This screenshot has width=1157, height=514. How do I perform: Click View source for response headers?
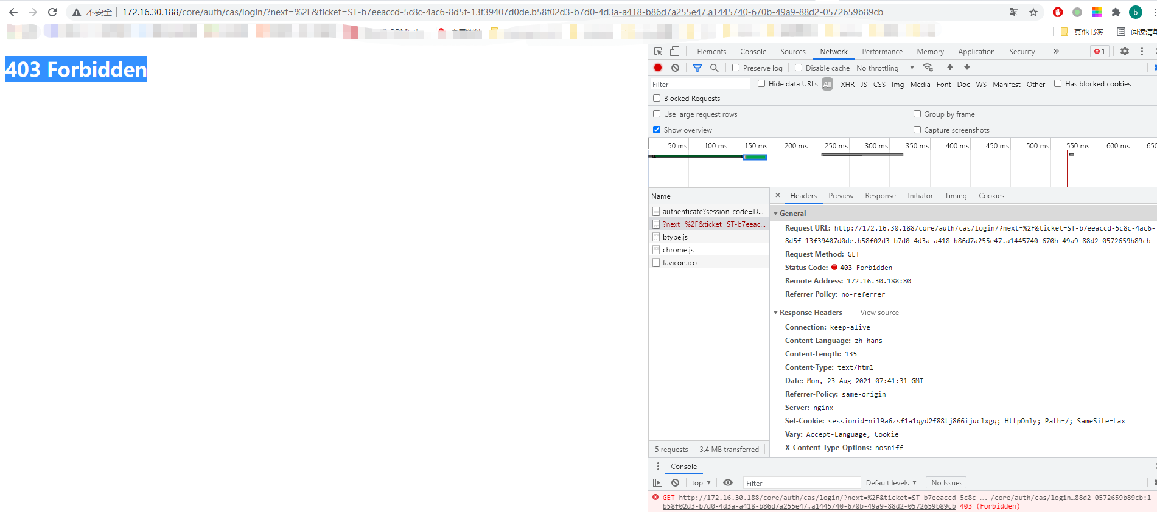(x=879, y=313)
